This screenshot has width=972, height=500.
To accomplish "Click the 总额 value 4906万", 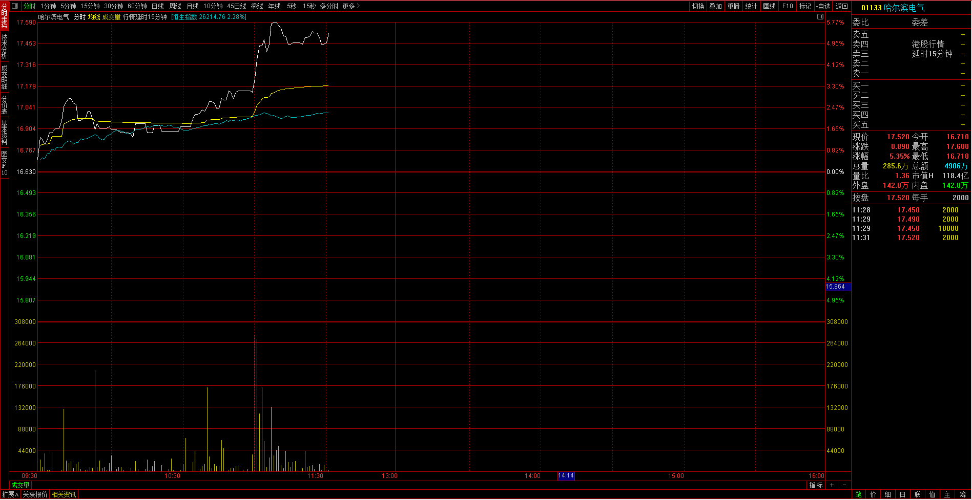I will 957,166.
